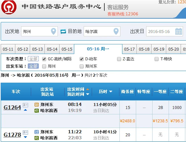Click the 历时 column header text
186x142 pixels.
[x=103, y=92]
